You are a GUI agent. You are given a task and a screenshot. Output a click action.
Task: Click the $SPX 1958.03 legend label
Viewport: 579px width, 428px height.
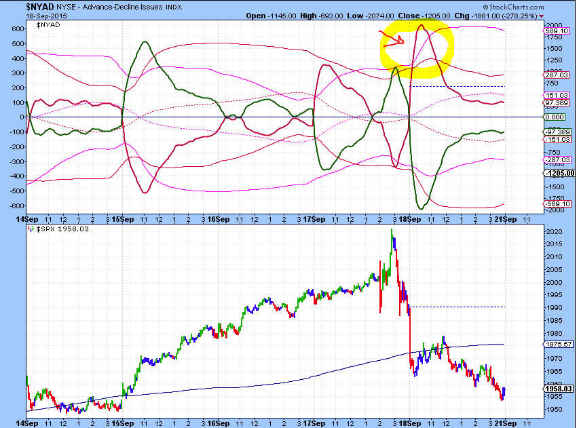pyautogui.click(x=62, y=229)
